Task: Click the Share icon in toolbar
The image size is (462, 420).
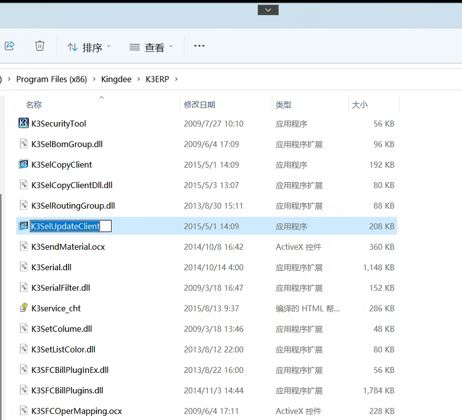Action: point(9,46)
